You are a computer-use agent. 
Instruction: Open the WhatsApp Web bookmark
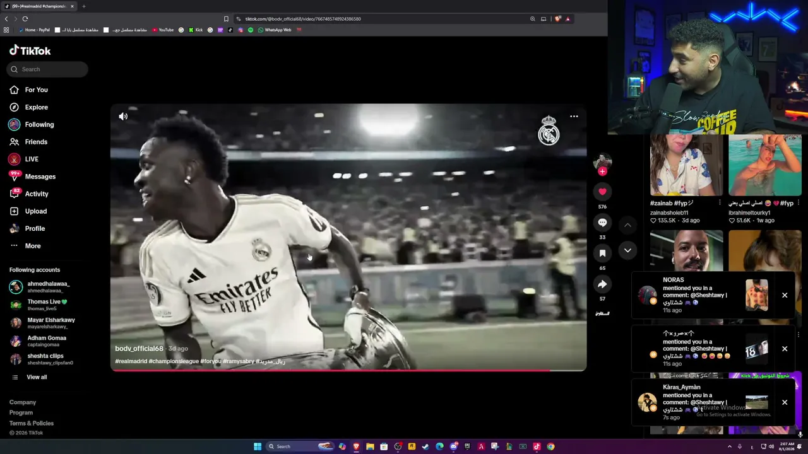[x=274, y=30]
